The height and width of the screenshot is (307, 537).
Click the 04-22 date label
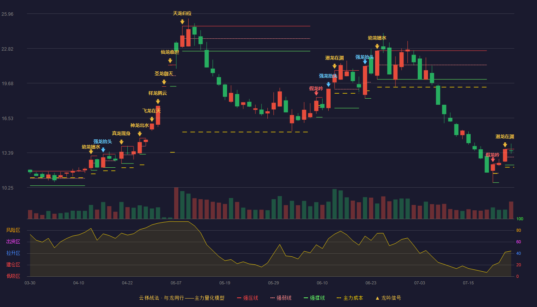[127, 283]
